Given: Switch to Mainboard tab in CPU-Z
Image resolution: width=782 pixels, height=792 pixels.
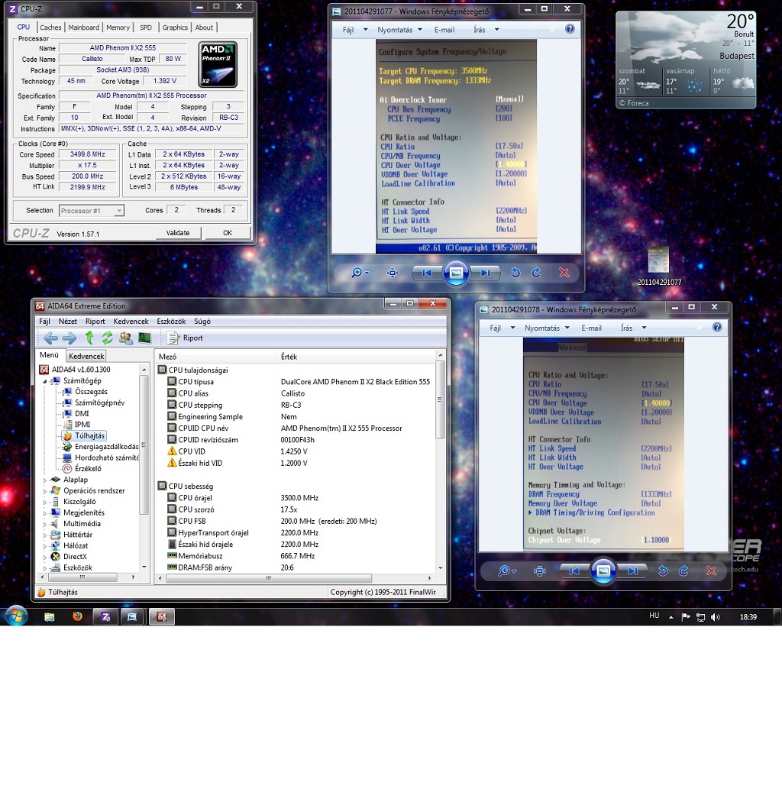Looking at the screenshot, I should 84,27.
